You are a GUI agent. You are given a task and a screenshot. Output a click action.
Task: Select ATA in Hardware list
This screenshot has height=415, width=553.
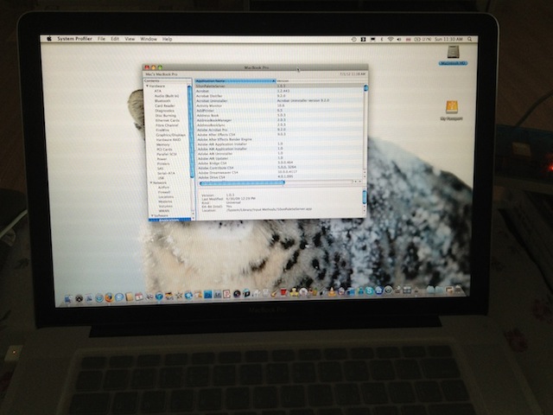[157, 91]
